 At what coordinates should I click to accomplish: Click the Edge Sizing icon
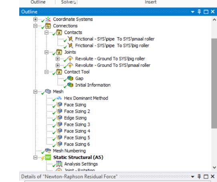click(x=59, y=118)
